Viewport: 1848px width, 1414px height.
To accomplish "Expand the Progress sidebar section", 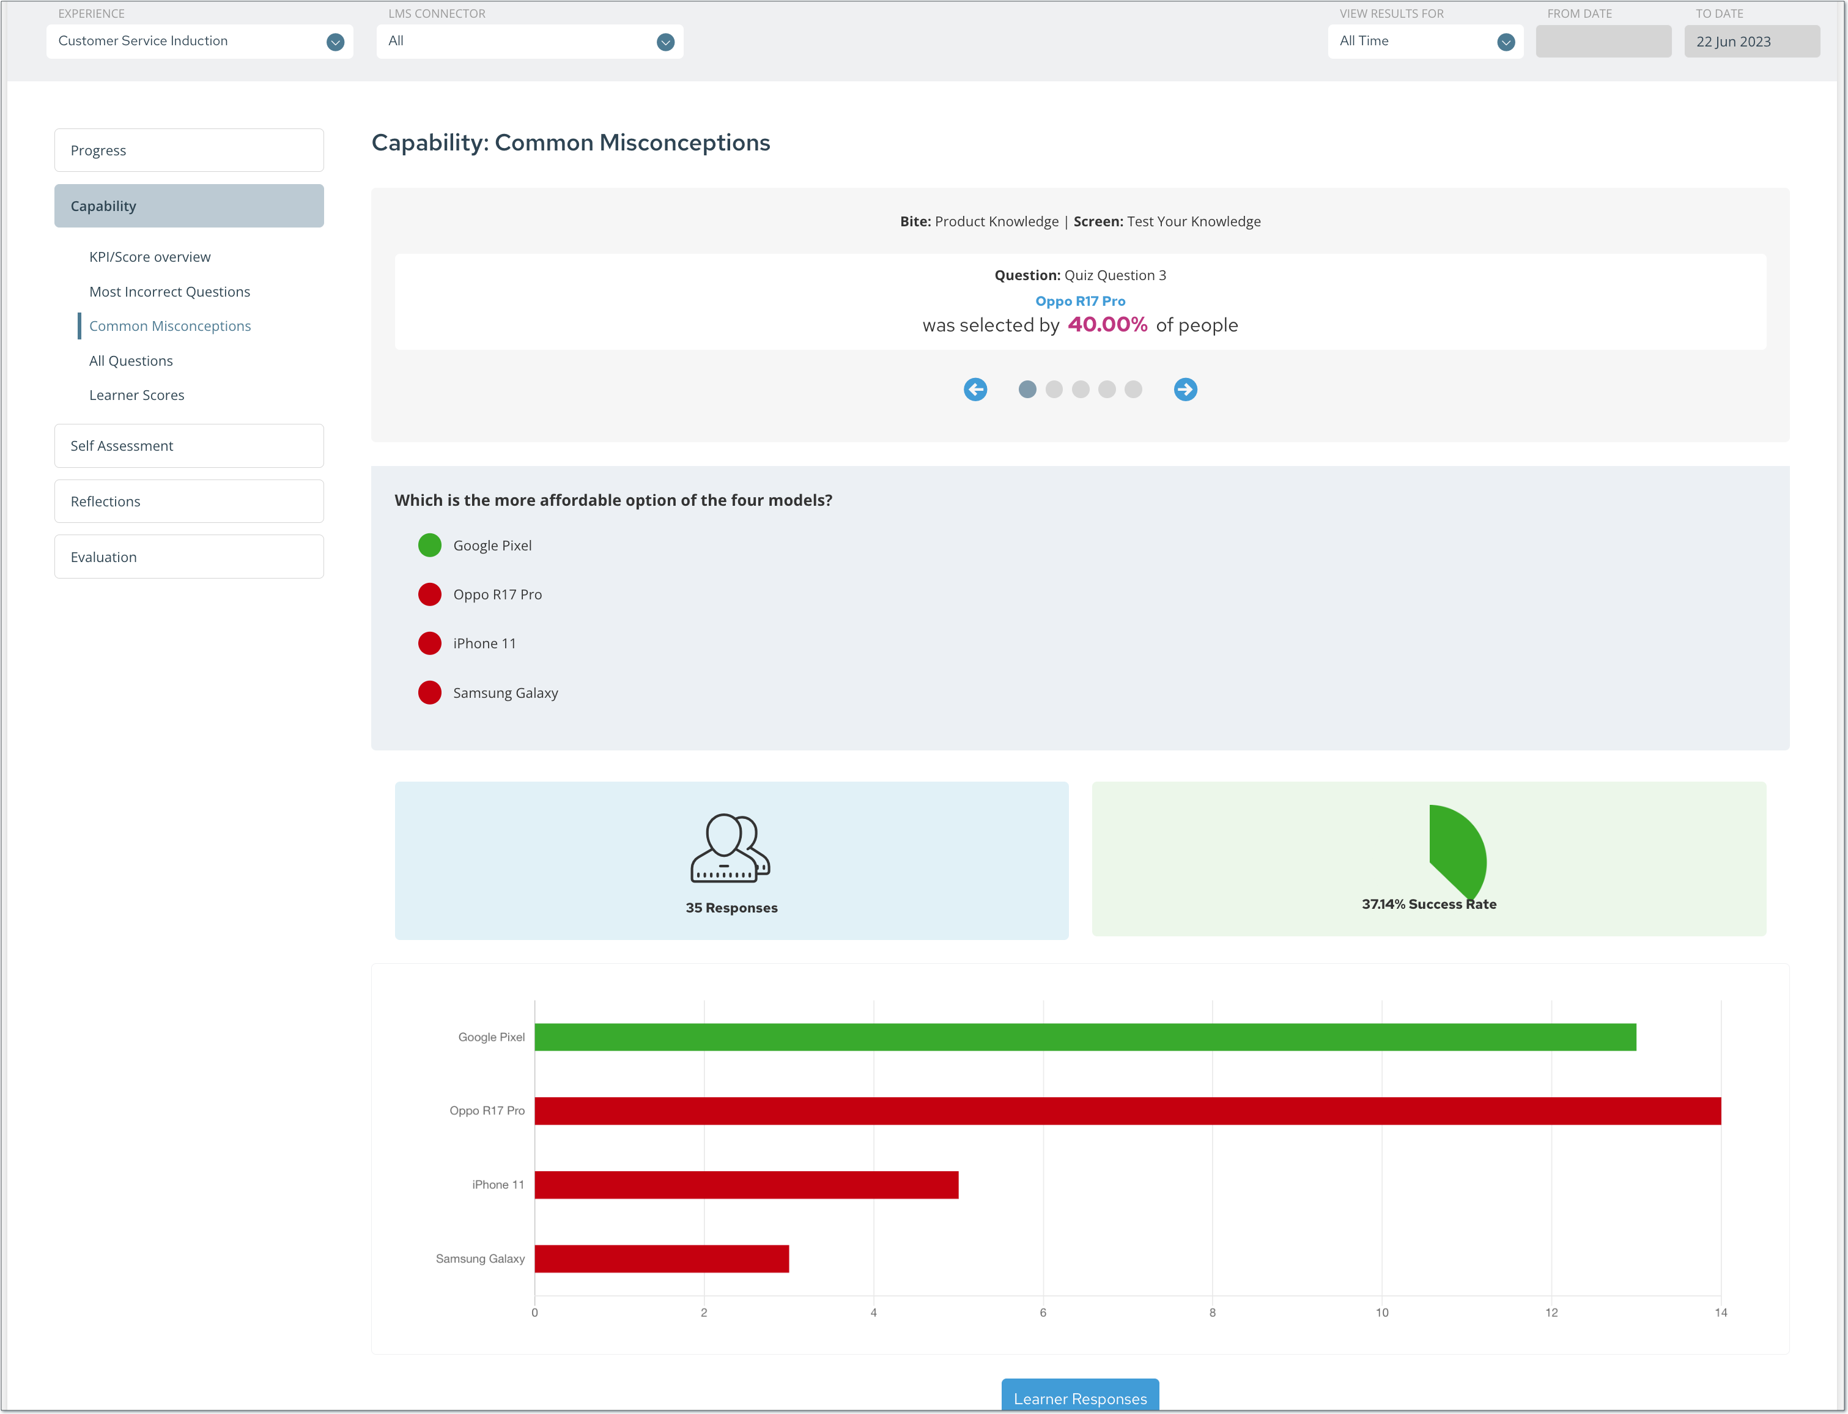I will point(188,150).
